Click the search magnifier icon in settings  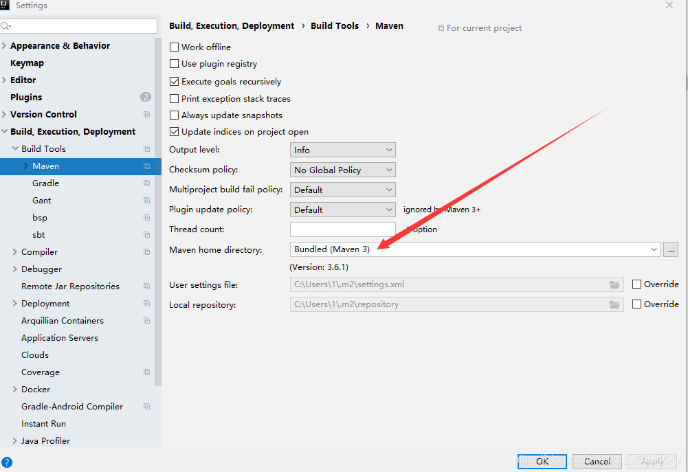click(x=5, y=26)
